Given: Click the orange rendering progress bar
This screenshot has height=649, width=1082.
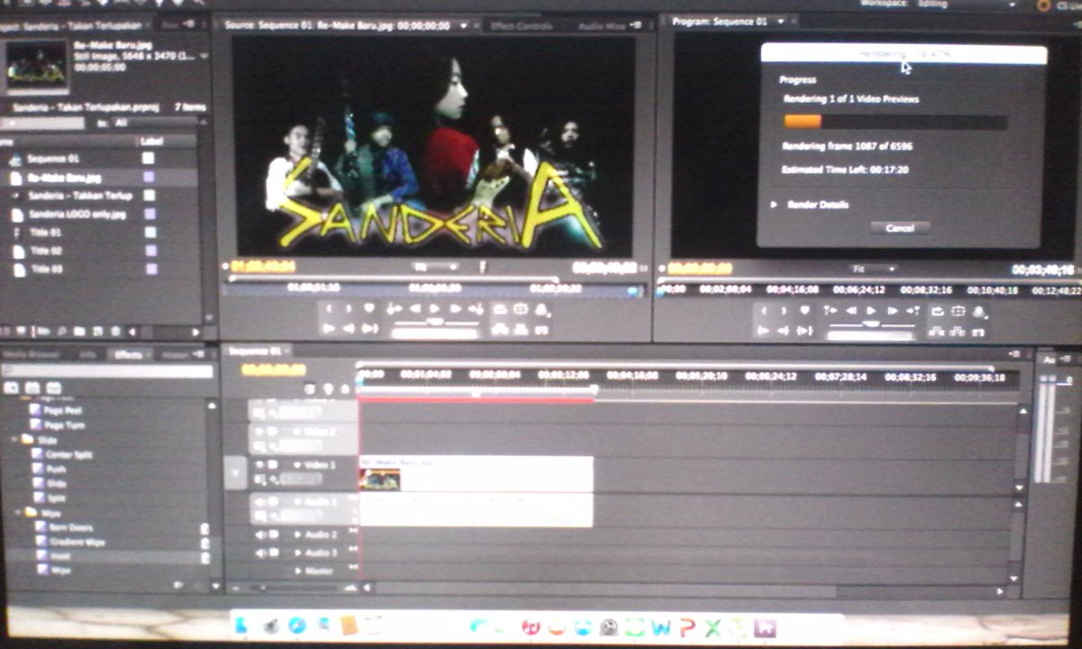Looking at the screenshot, I should tap(802, 122).
